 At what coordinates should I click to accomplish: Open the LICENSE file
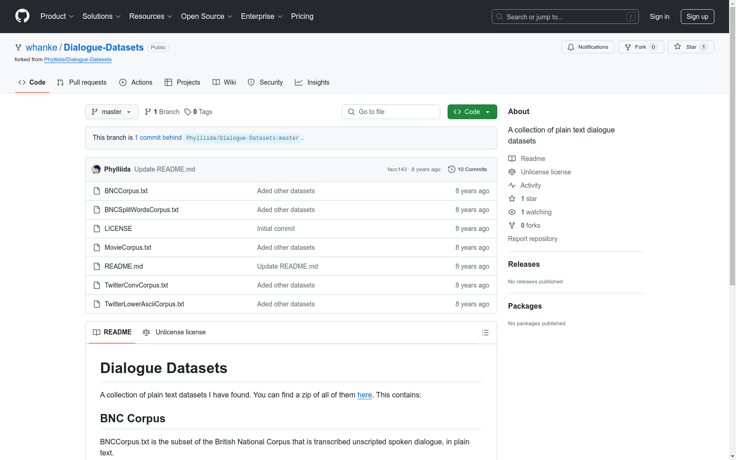point(118,229)
